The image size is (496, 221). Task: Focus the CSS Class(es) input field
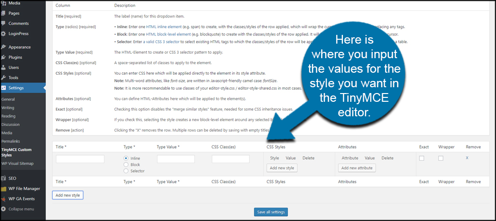tap(231, 159)
